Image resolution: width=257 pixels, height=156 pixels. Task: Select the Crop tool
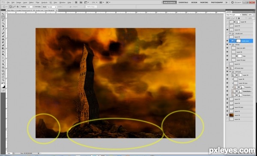click(x=3, y=26)
